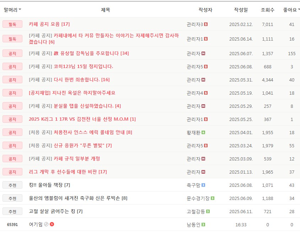Image resolution: width=300 pixels, height=232 pixels.
Task: Open post 여기임 number 65391
Action: point(36,224)
